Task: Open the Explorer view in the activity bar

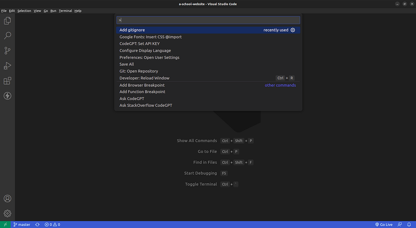Action: click(8, 21)
